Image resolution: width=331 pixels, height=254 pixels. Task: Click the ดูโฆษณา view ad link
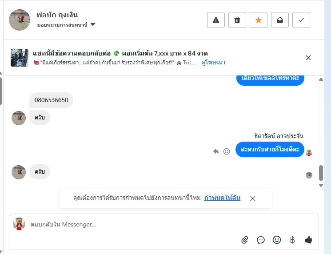point(213,63)
